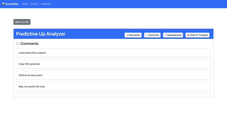Click the speech bubble icon beside Comments heading
Screen dimensions: 227x128
point(18,44)
